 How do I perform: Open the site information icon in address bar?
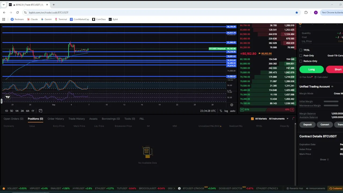coord(25,12)
